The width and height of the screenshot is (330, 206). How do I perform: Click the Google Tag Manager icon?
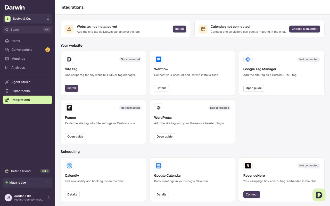(248, 59)
